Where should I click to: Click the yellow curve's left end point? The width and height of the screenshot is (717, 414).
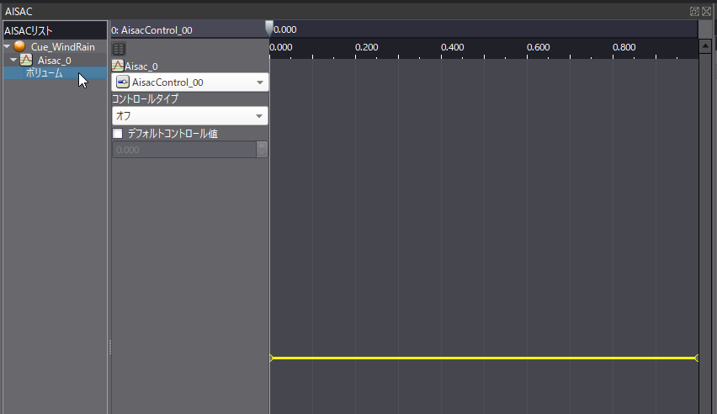tap(271, 358)
